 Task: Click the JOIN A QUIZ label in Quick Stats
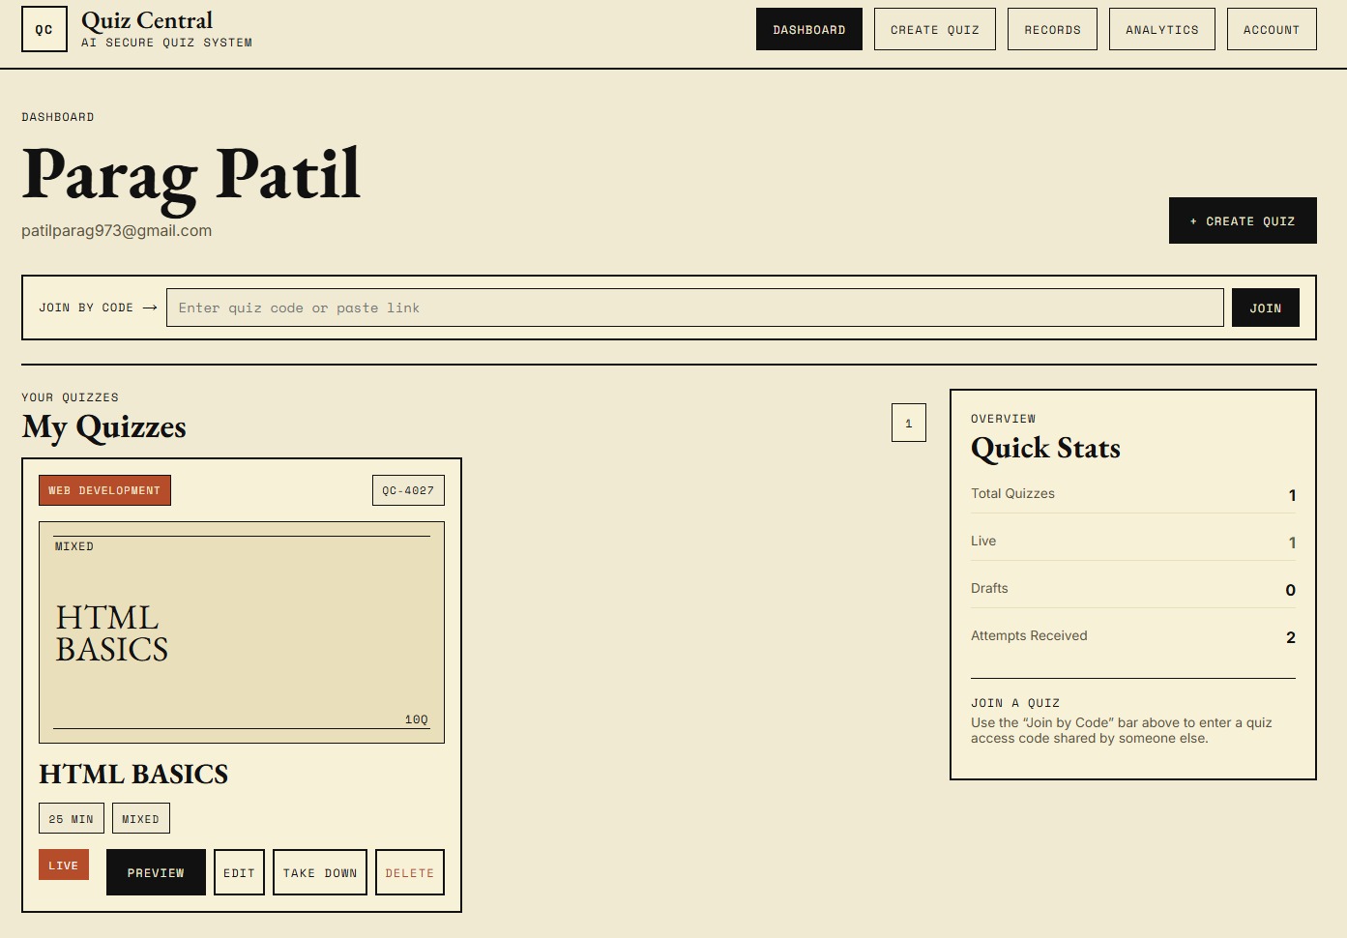[1015, 703]
